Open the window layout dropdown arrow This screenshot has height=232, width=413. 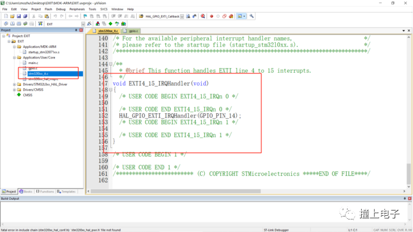[x=244, y=16]
